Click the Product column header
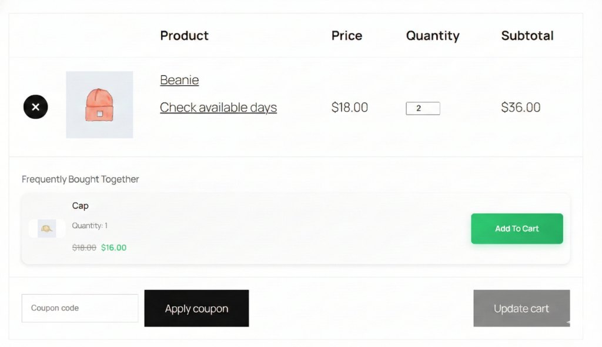The width and height of the screenshot is (602, 347). (x=184, y=36)
